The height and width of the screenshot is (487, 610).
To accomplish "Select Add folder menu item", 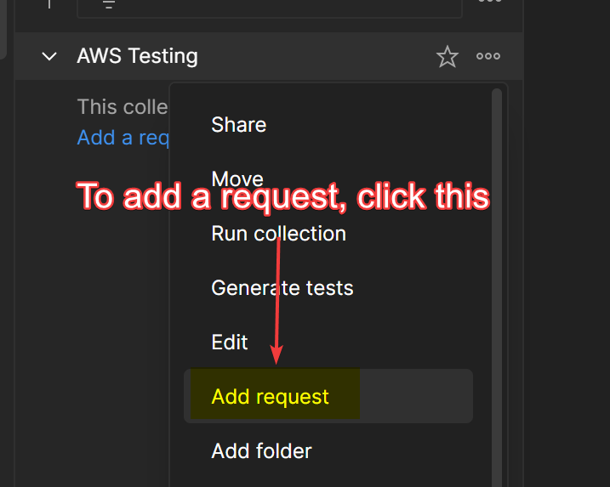I will pos(261,451).
